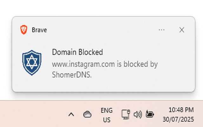Screen dimensions: 203x127
Task: Click the battery status tray icon
Action: pos(149,114)
